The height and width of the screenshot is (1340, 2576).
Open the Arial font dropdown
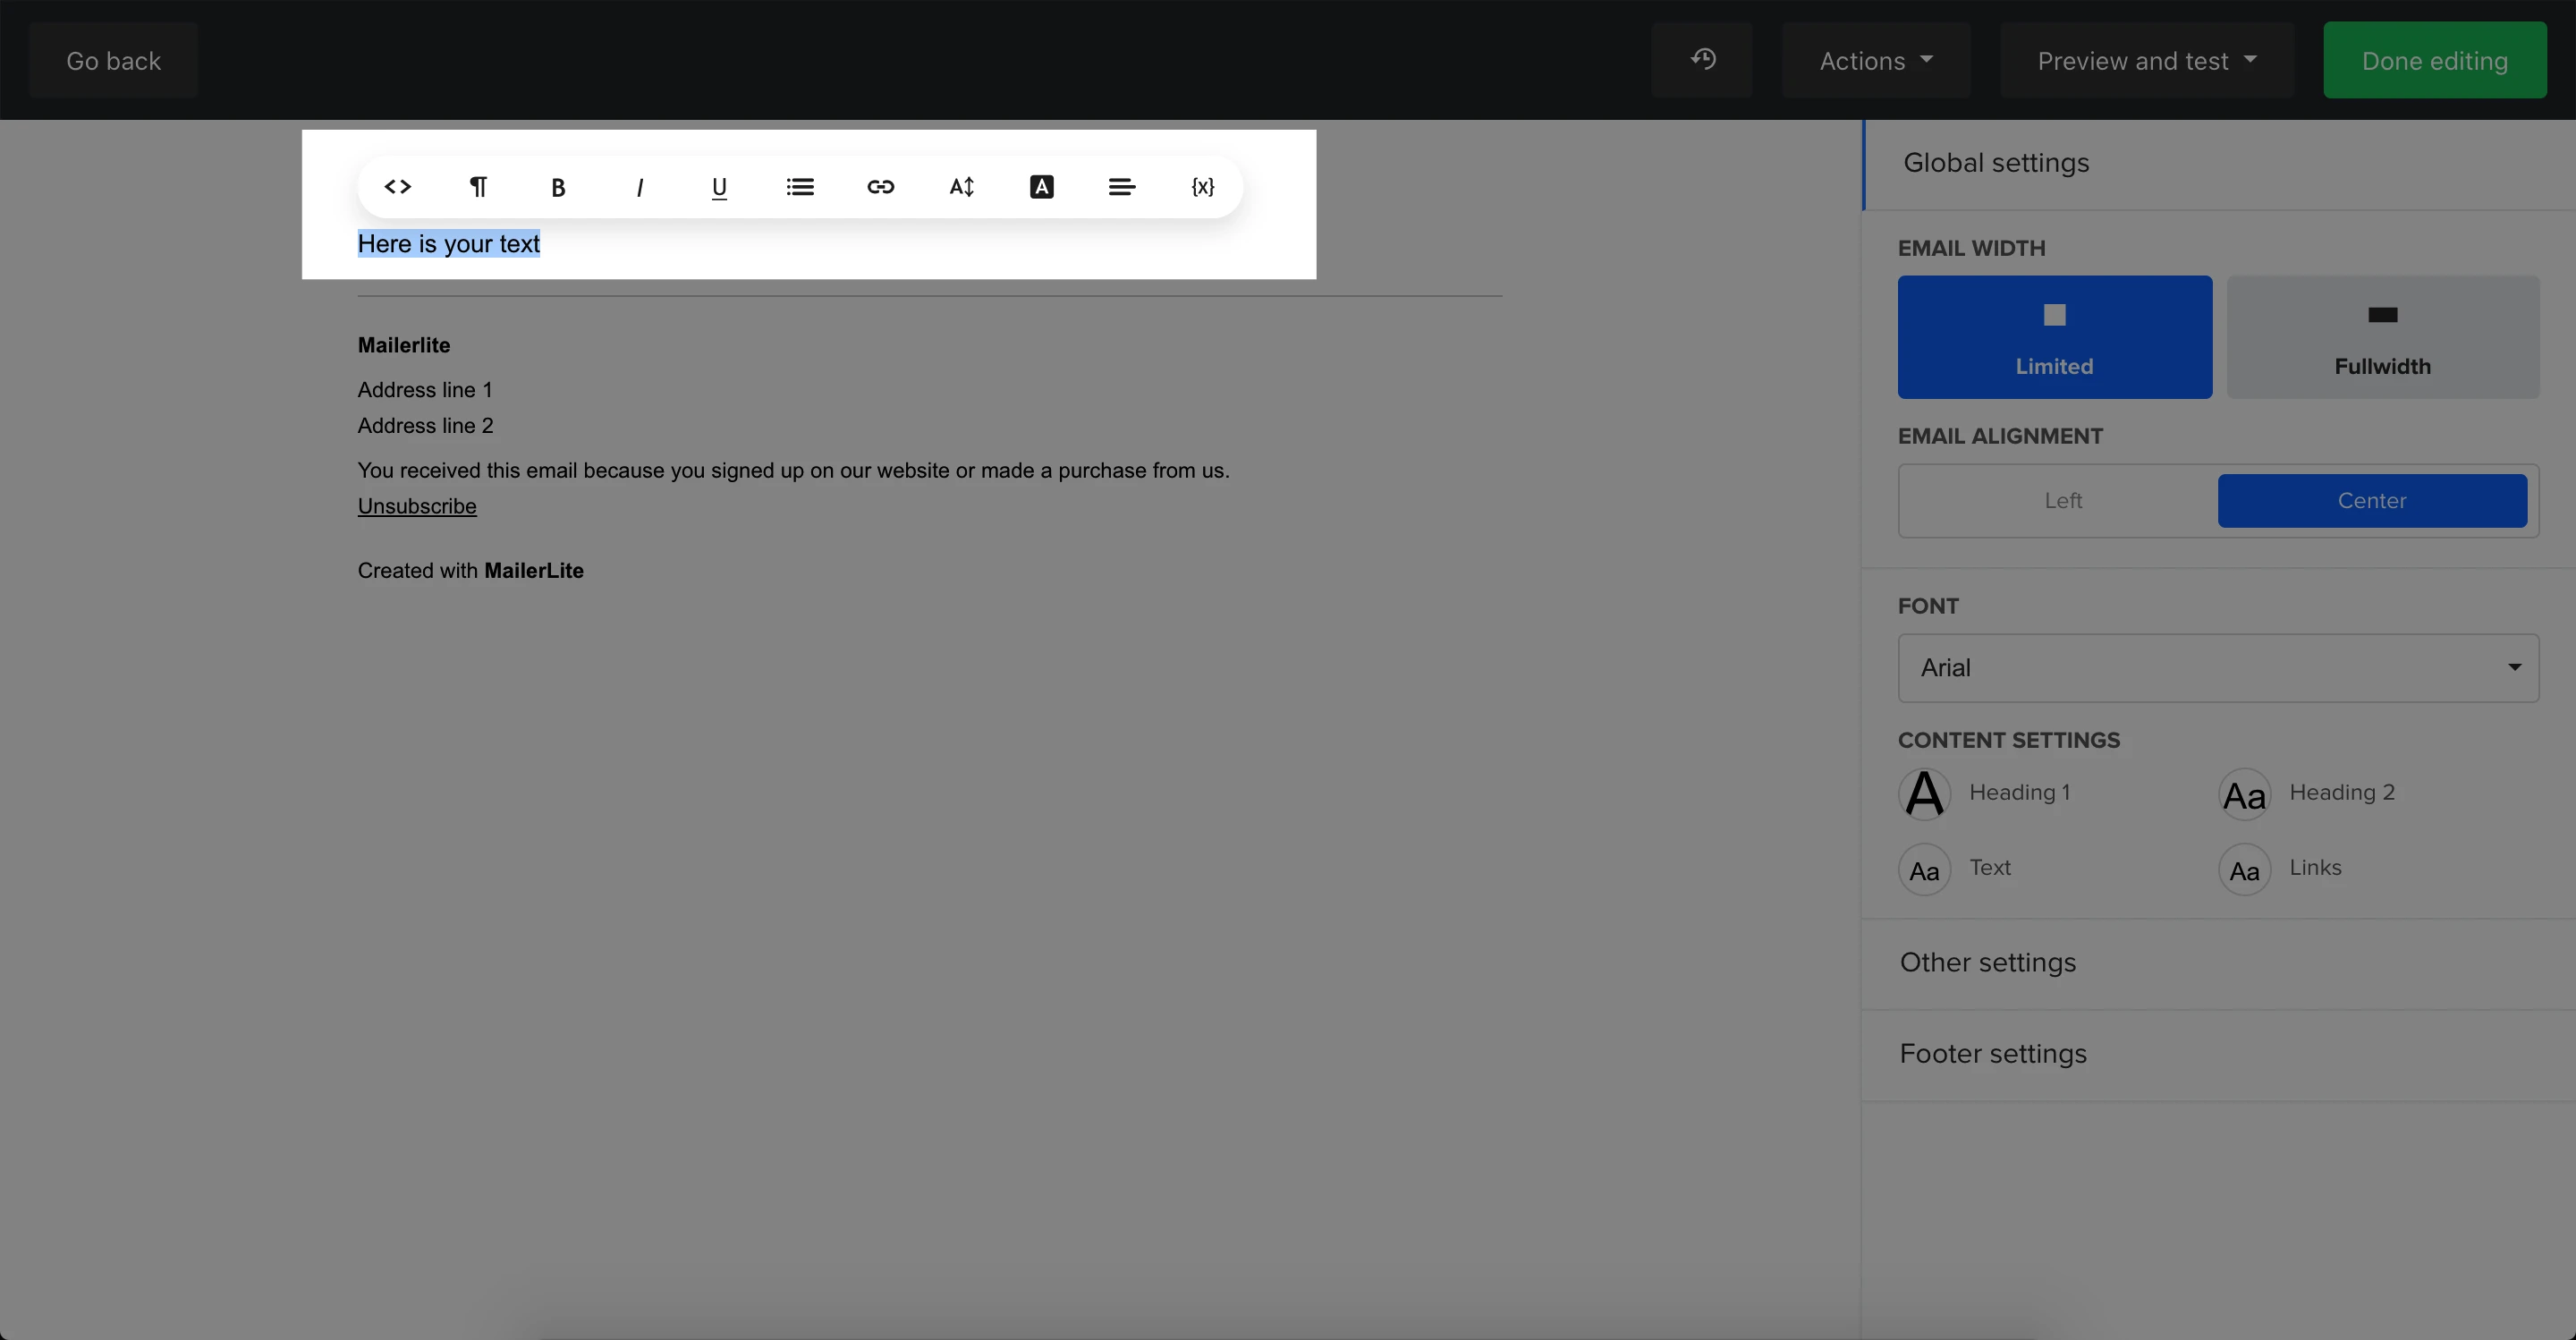click(x=2217, y=667)
